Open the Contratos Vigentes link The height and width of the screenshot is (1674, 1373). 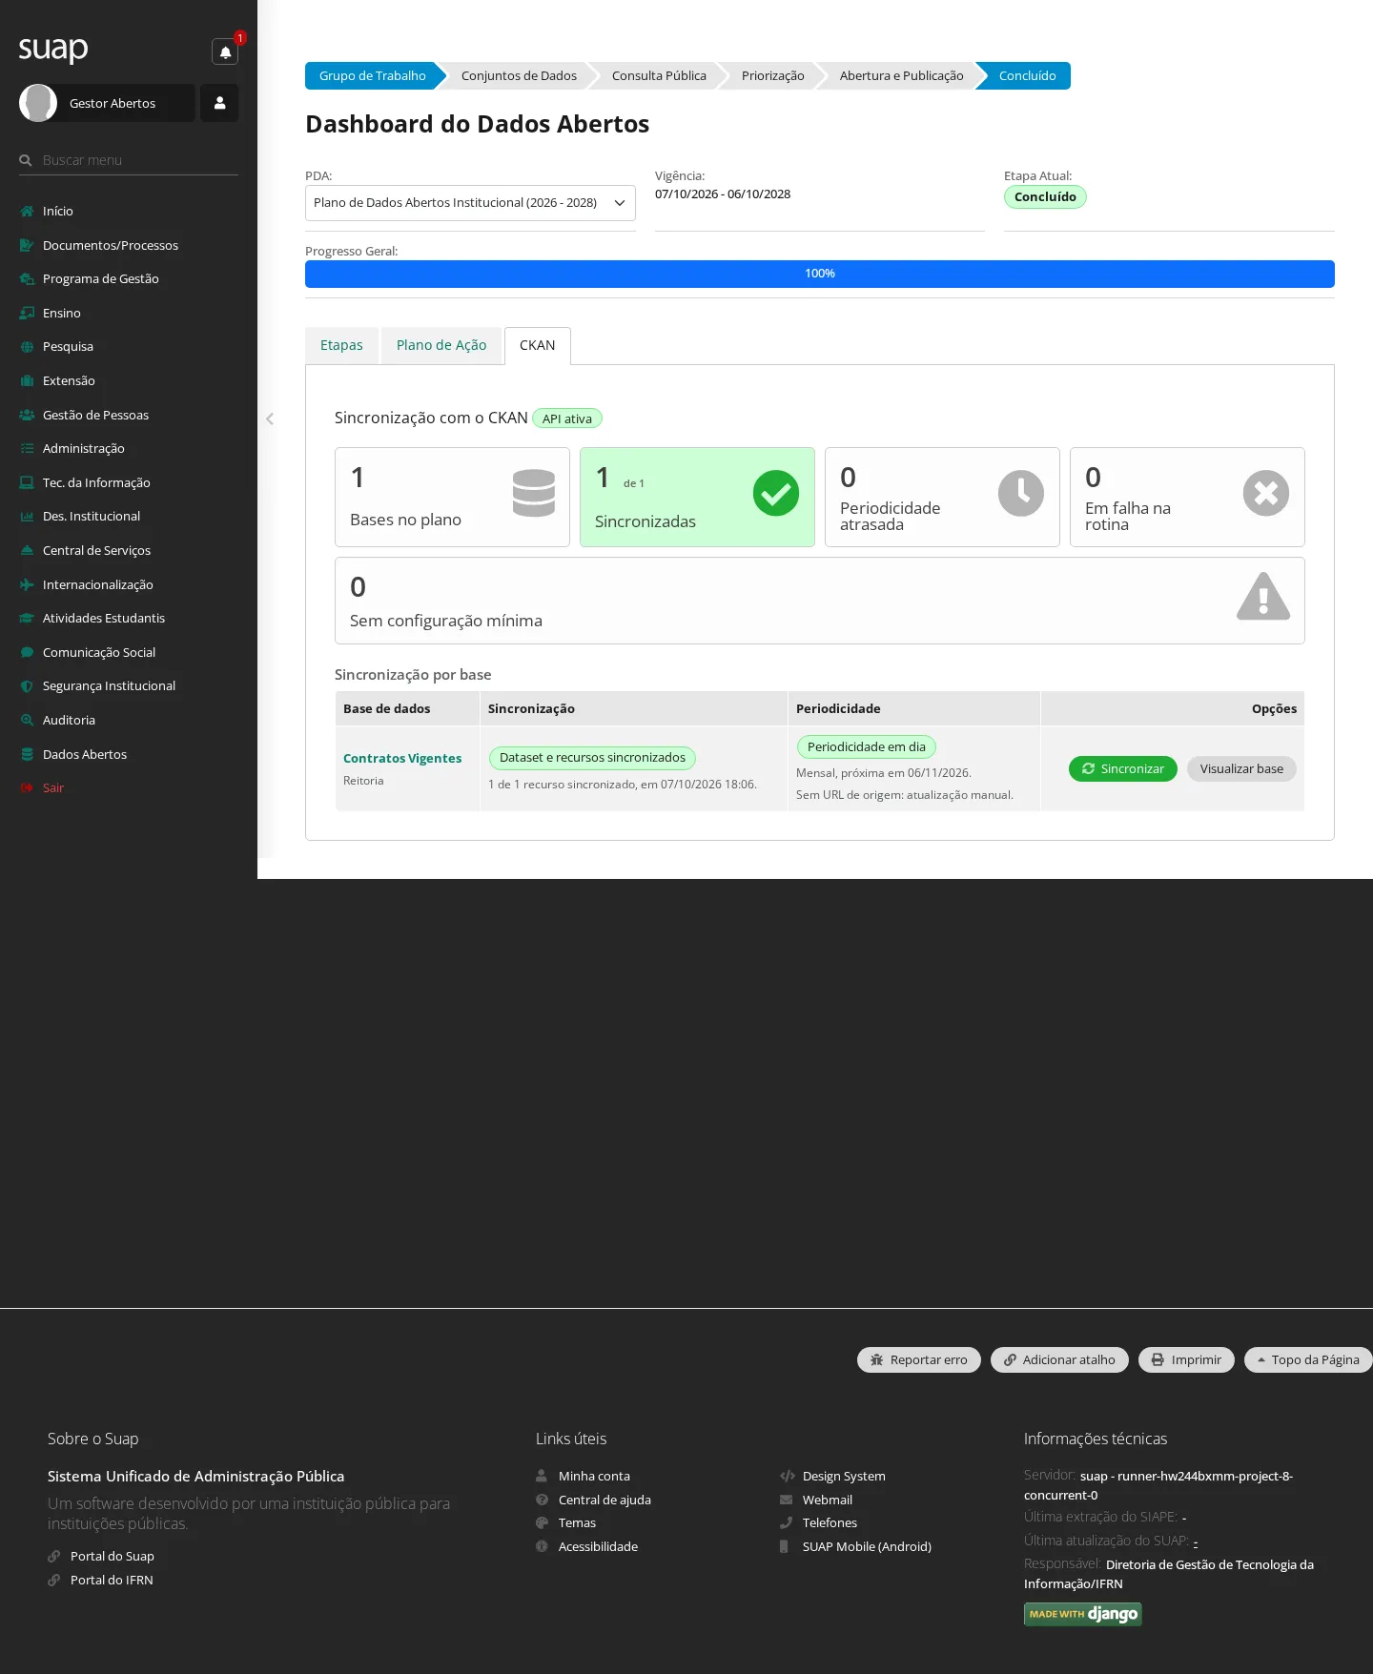click(x=402, y=758)
